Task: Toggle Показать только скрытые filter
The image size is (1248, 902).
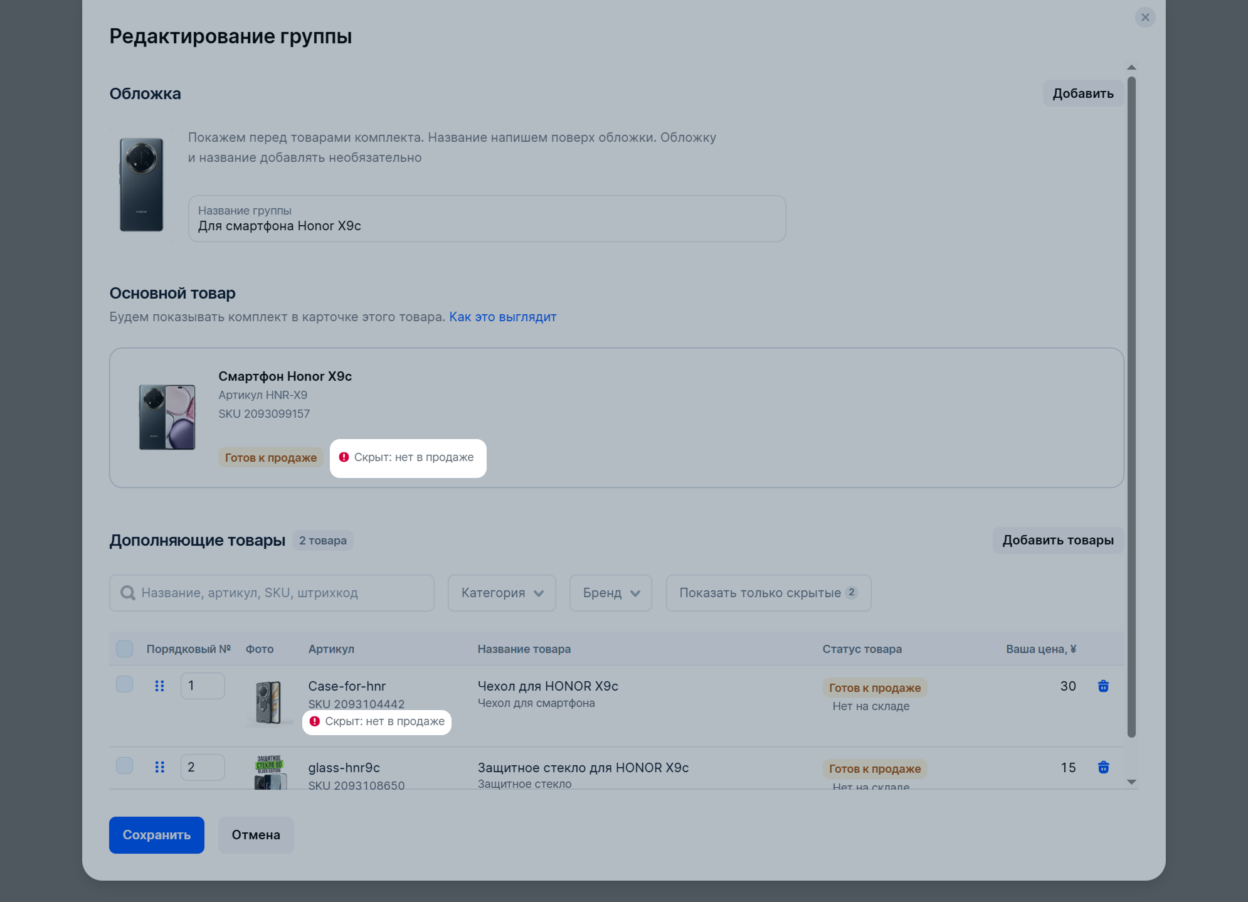Action: (x=768, y=593)
